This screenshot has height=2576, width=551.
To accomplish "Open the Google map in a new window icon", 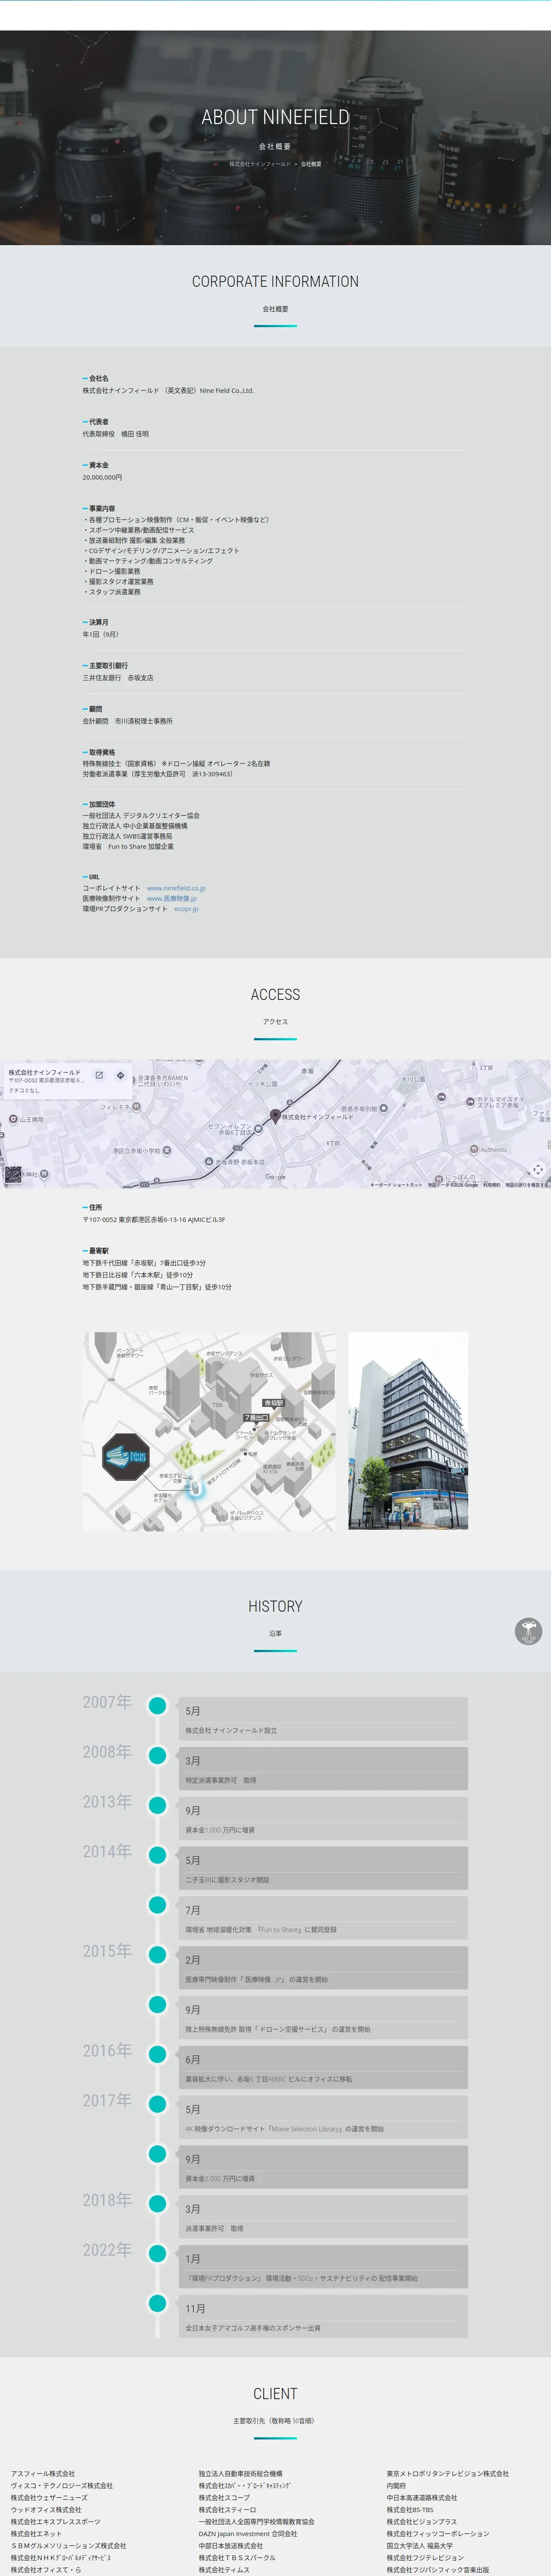I will 99,1075.
